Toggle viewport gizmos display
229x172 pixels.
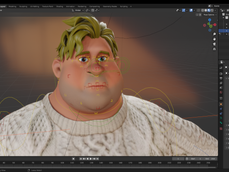[184, 10]
